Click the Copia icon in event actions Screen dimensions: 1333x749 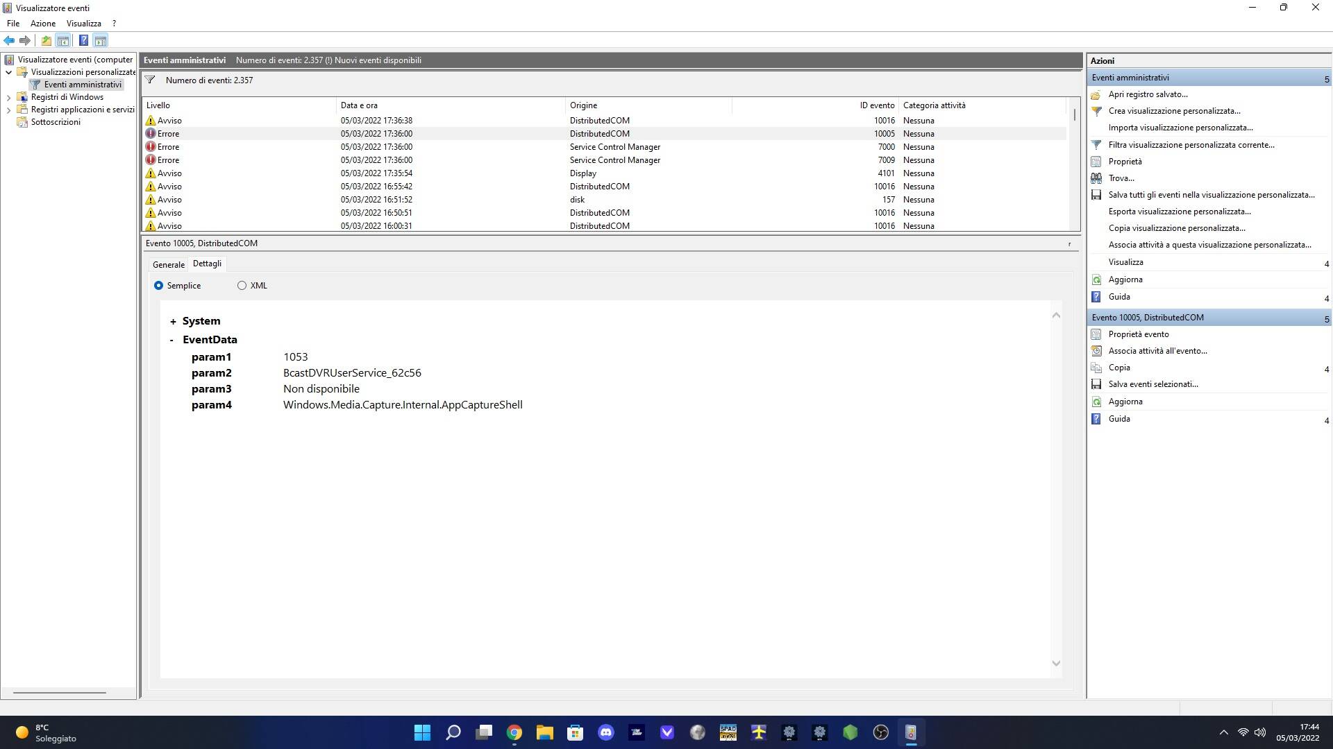[x=1096, y=368]
